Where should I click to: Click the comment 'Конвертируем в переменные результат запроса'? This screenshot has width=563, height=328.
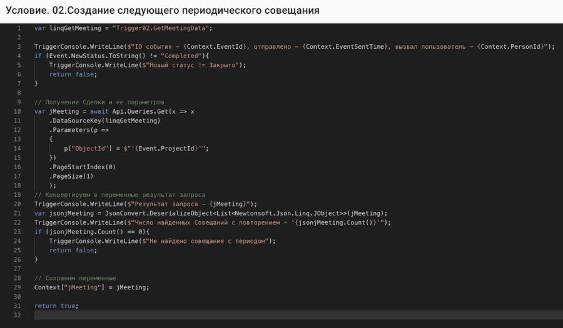[125, 195]
